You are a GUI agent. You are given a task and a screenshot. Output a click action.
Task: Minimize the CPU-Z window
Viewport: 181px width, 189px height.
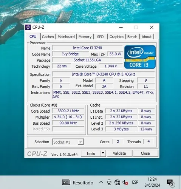121,27
